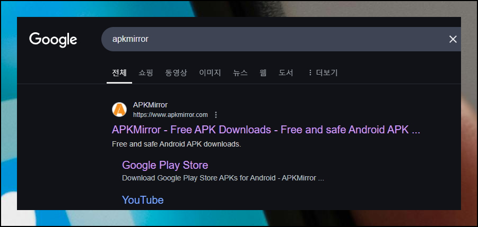Image resolution: width=478 pixels, height=227 pixels.
Task: Click the https://www.apkmirror.com URL
Action: (170, 115)
